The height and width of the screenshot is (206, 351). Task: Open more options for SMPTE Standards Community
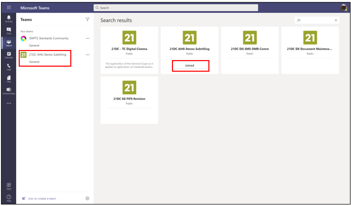point(87,38)
